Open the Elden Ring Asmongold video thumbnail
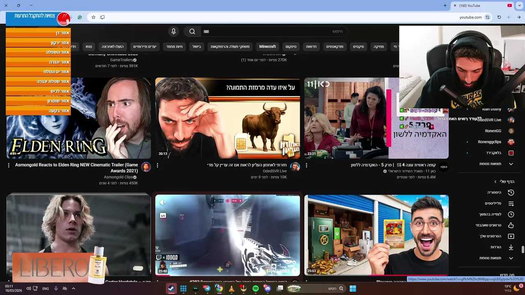525x295 pixels. 79,118
